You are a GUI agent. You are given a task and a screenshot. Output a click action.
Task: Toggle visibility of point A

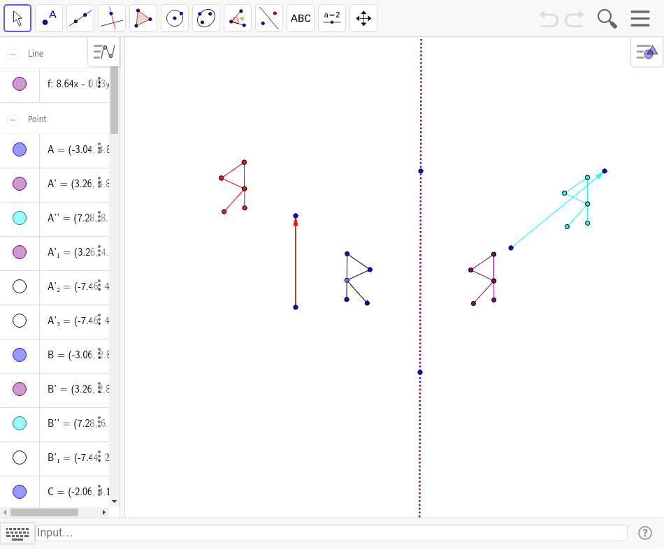(x=20, y=149)
